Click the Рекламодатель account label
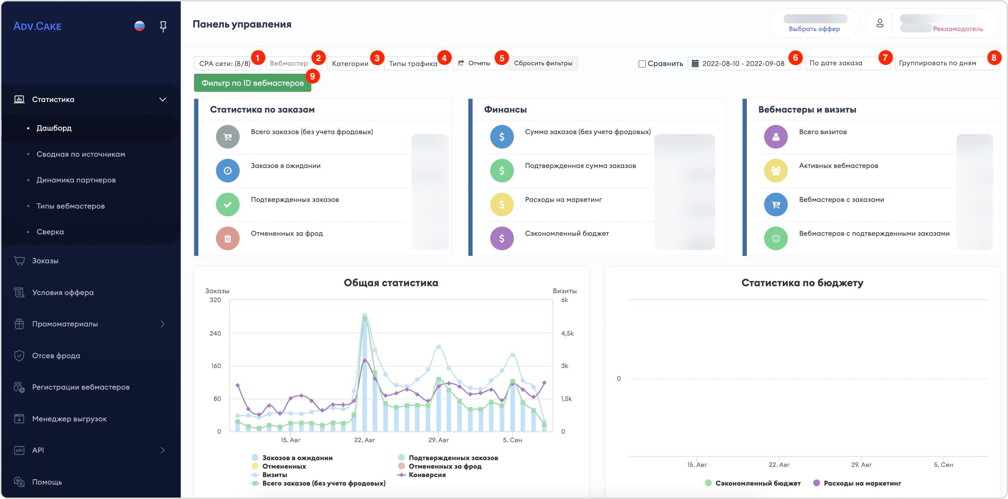 (x=958, y=29)
